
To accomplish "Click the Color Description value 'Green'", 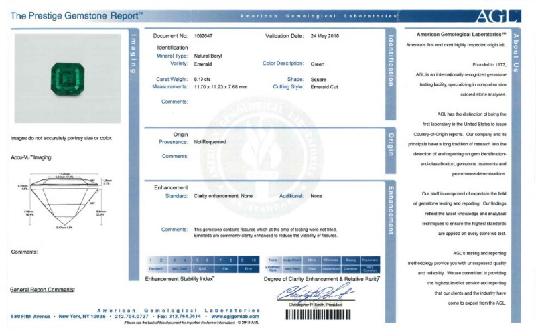I will pos(317,64).
